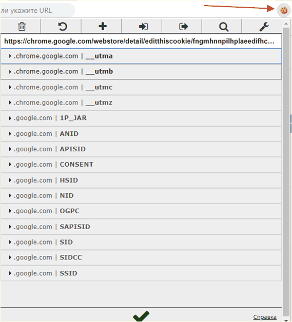The width and height of the screenshot is (292, 322).
Task: Select the __utmz cookie row
Action: 141,103
